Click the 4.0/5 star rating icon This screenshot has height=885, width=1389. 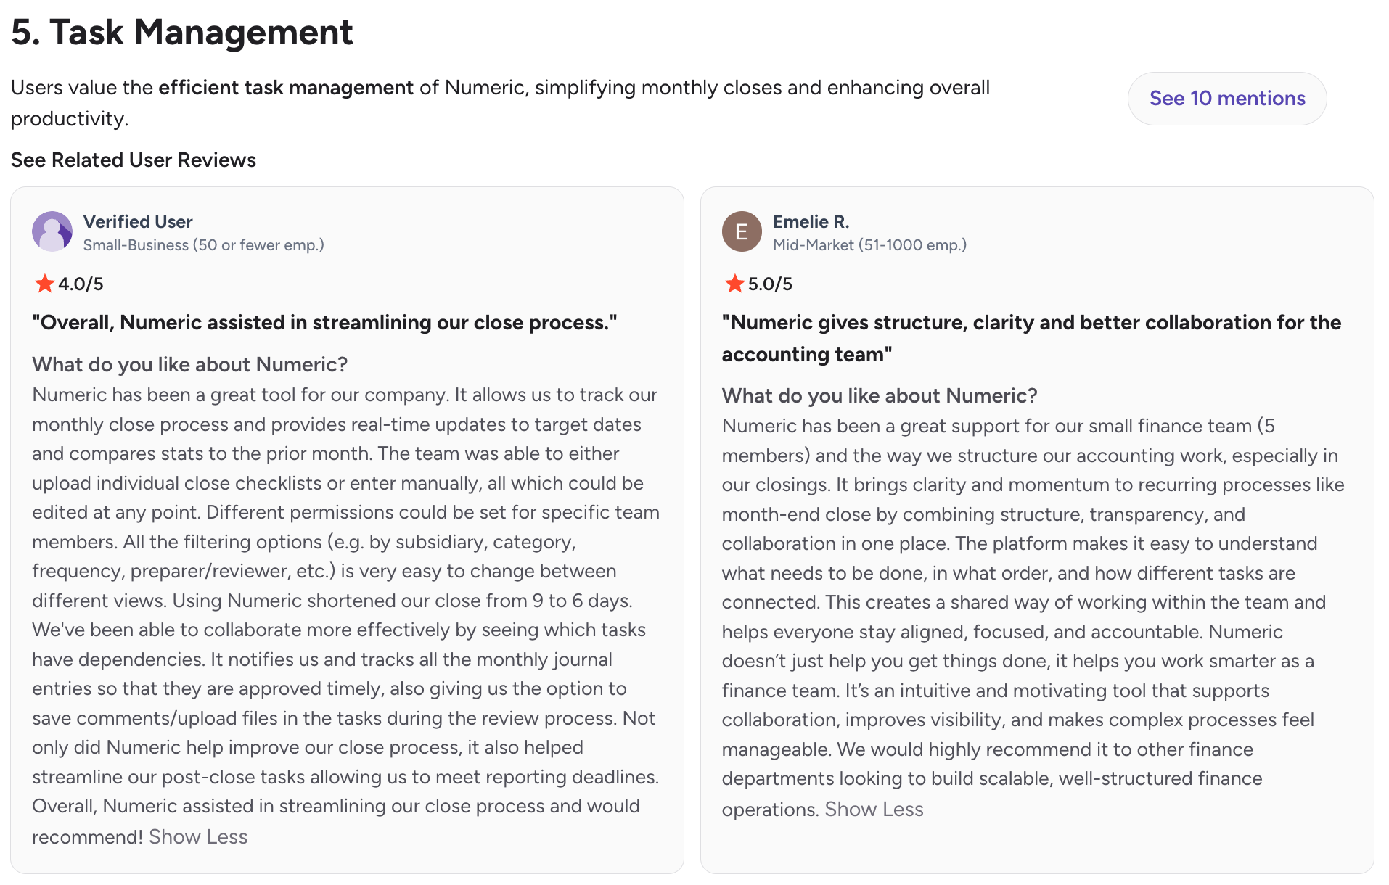[x=44, y=284]
